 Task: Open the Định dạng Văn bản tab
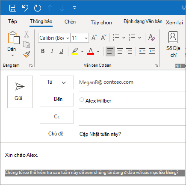[x=143, y=21]
